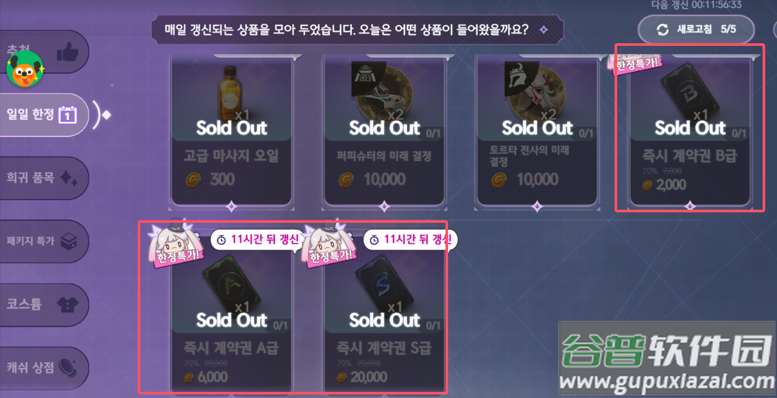Select the 즉시 계약권 B급 card
777x398 pixels.
(690, 131)
